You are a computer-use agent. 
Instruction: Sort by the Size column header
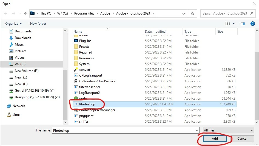click(220, 31)
